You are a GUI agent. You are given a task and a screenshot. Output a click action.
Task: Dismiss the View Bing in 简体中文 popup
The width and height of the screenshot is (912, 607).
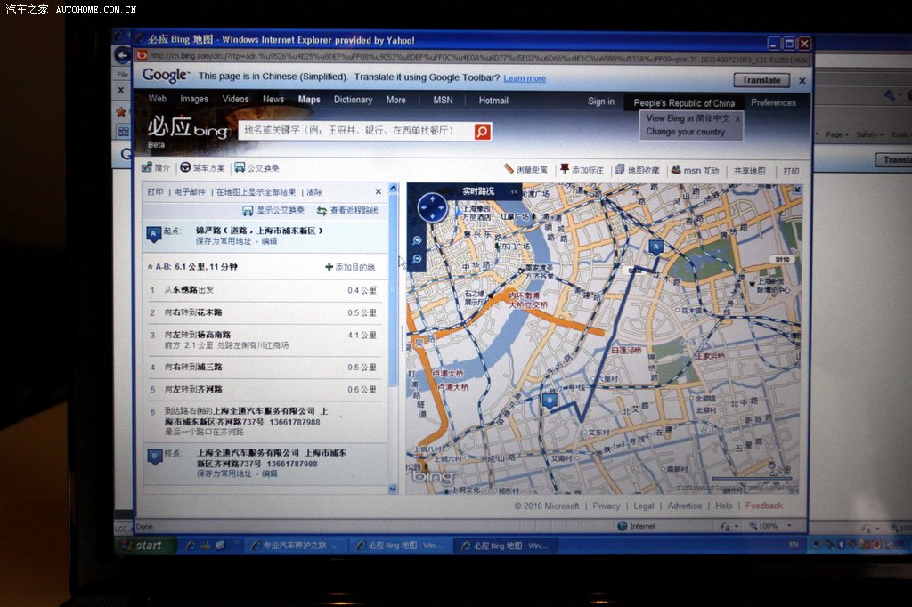click(737, 118)
